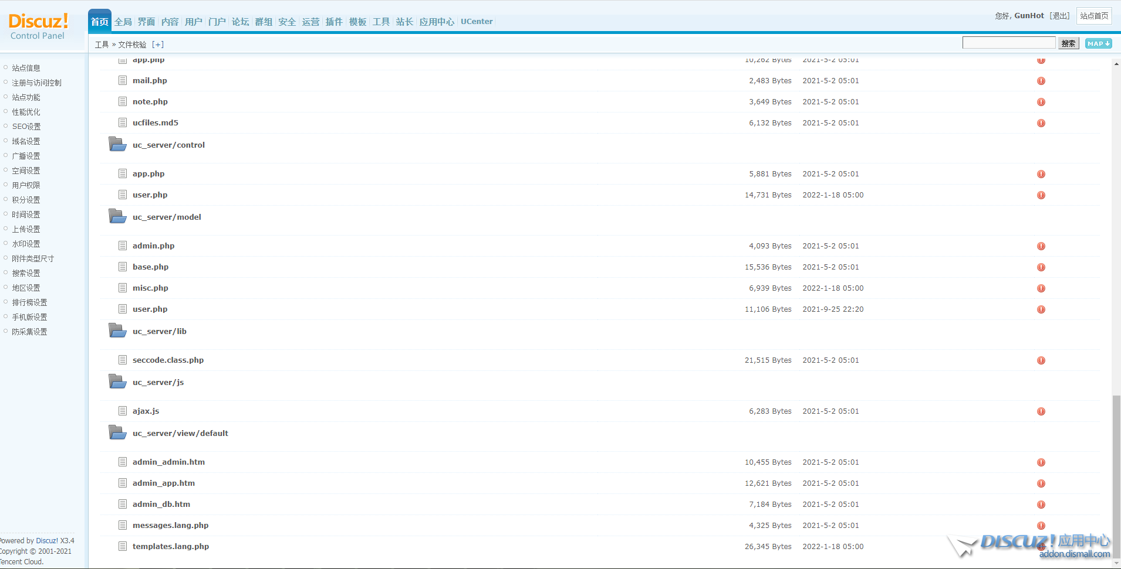Screen dimensions: 1121x569
Task: Click red warning icon for seccode.class.php
Action: tap(1041, 360)
